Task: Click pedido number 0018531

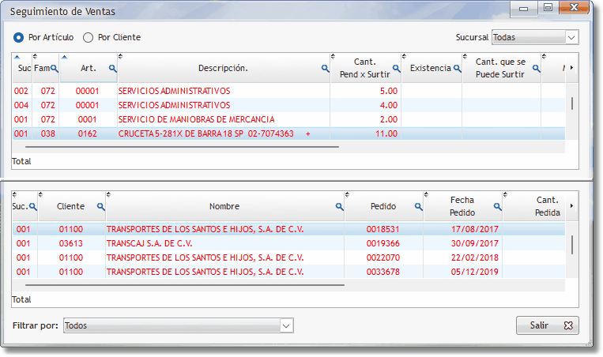Action: [383, 229]
